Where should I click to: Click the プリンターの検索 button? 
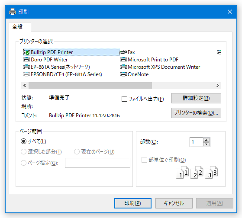click(196, 113)
